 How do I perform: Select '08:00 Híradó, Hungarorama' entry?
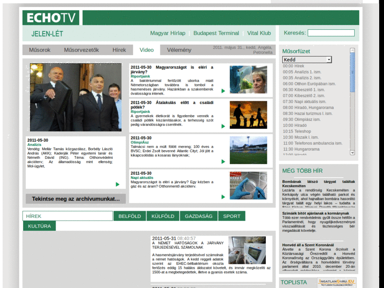(x=308, y=108)
